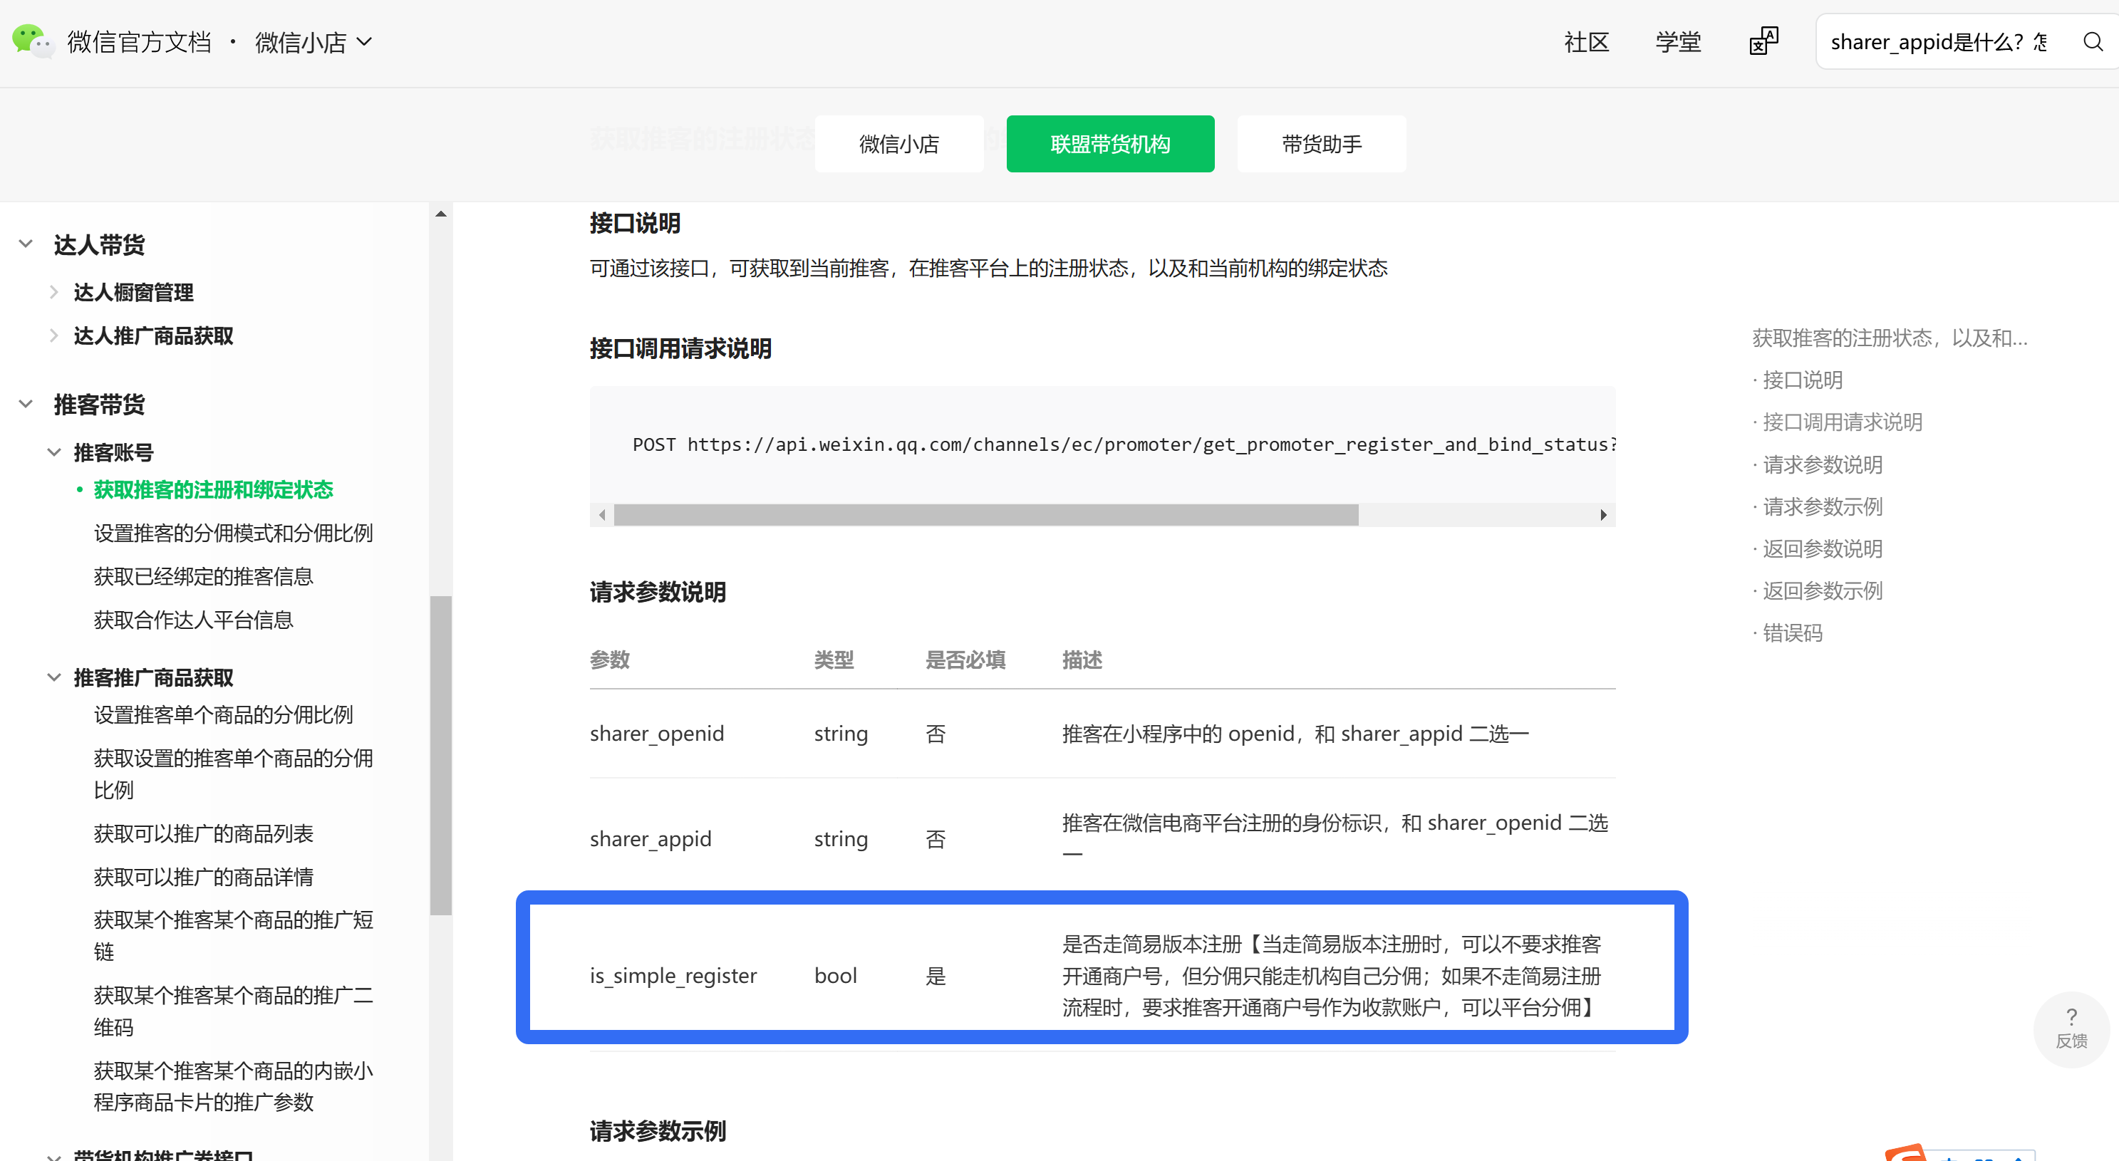The width and height of the screenshot is (2119, 1161).
Task: Open 获取可以推广的商品列表 page
Action: tap(203, 834)
